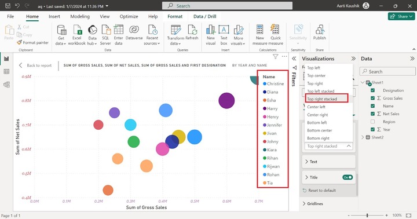
Task: Switch to Table view in left sidebar
Action: [x=6, y=72]
